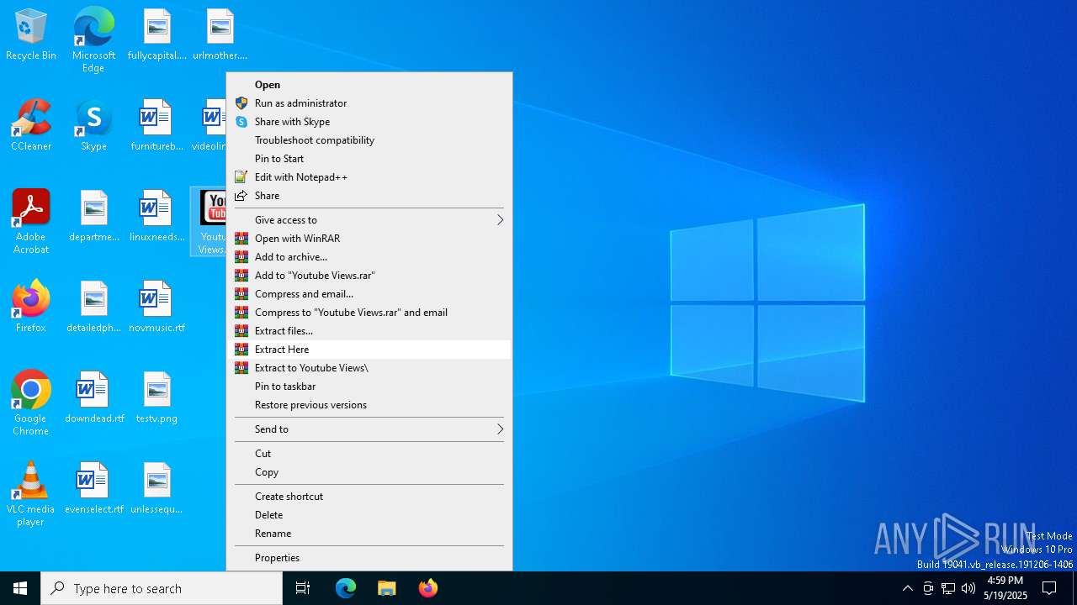This screenshot has height=605, width=1077.
Task: Select the urlmother image file icon
Action: click(x=220, y=35)
